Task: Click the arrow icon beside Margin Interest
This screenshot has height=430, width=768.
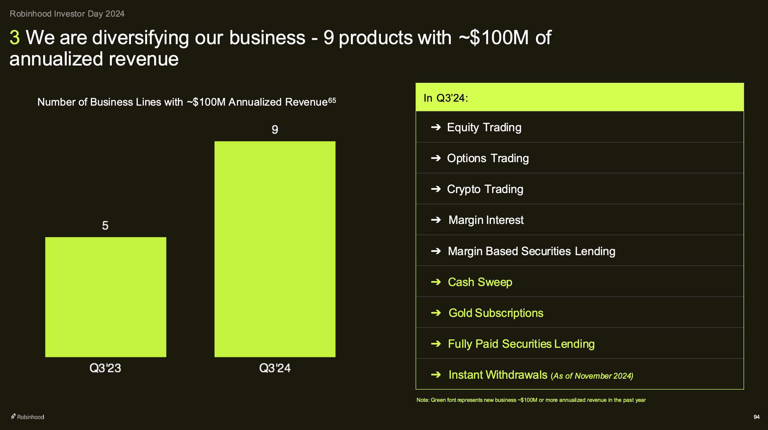Action: [x=436, y=220]
